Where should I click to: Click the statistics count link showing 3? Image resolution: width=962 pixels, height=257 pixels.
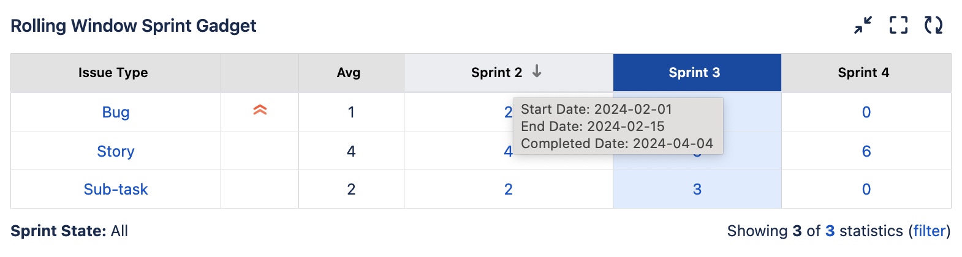click(x=830, y=231)
